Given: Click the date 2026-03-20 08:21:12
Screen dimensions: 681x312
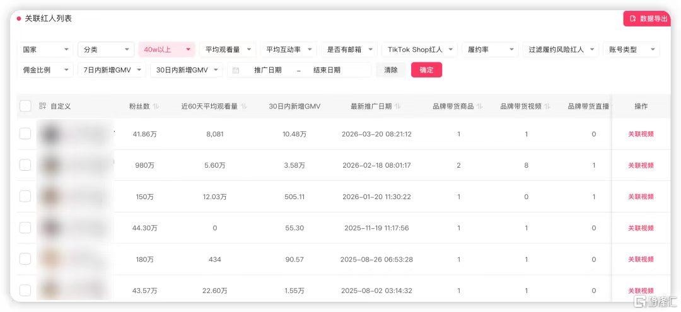Looking at the screenshot, I should tap(376, 134).
